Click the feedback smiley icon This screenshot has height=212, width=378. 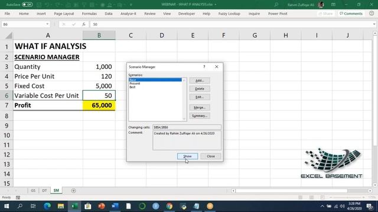(x=372, y=14)
